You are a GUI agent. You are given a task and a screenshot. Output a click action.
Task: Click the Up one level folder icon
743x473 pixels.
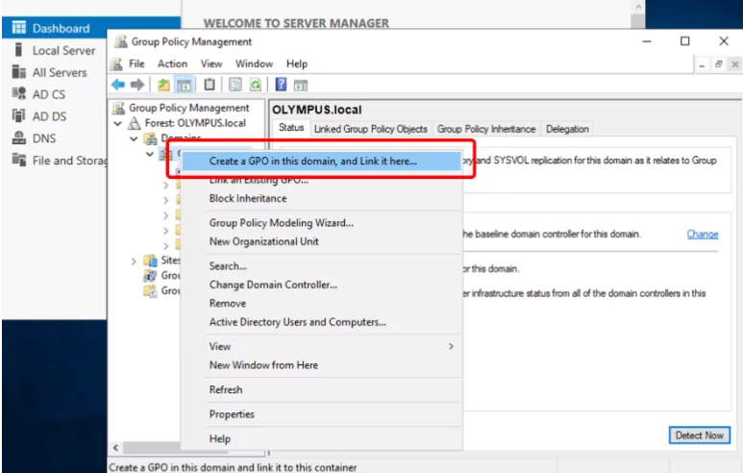(x=163, y=85)
